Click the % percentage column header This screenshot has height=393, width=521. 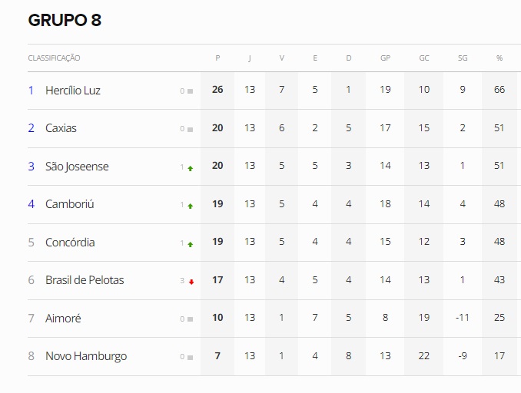point(499,58)
